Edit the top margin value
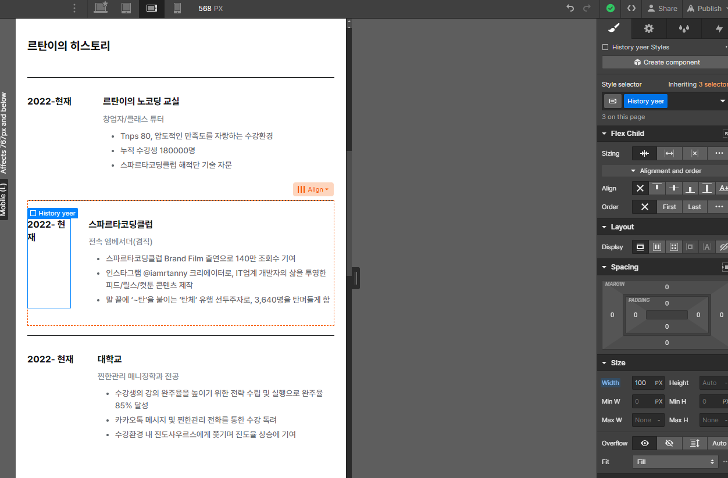The height and width of the screenshot is (478, 728). click(667, 287)
